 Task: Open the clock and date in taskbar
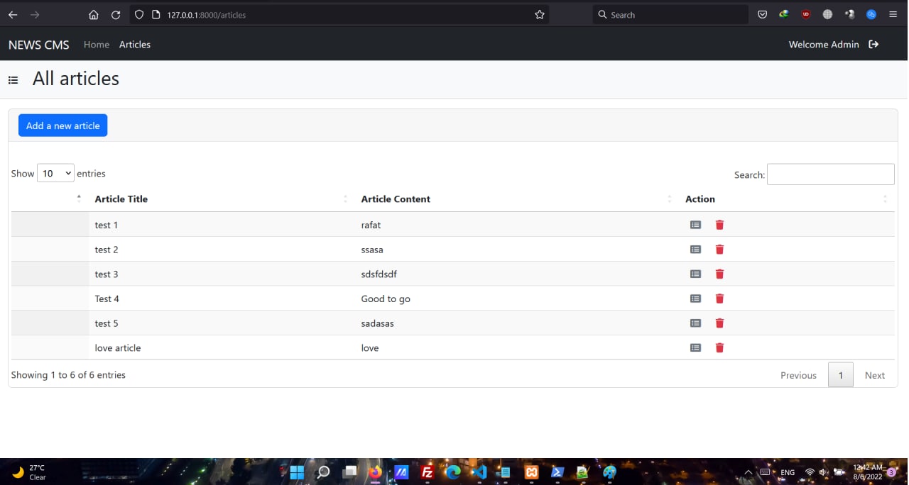868,472
